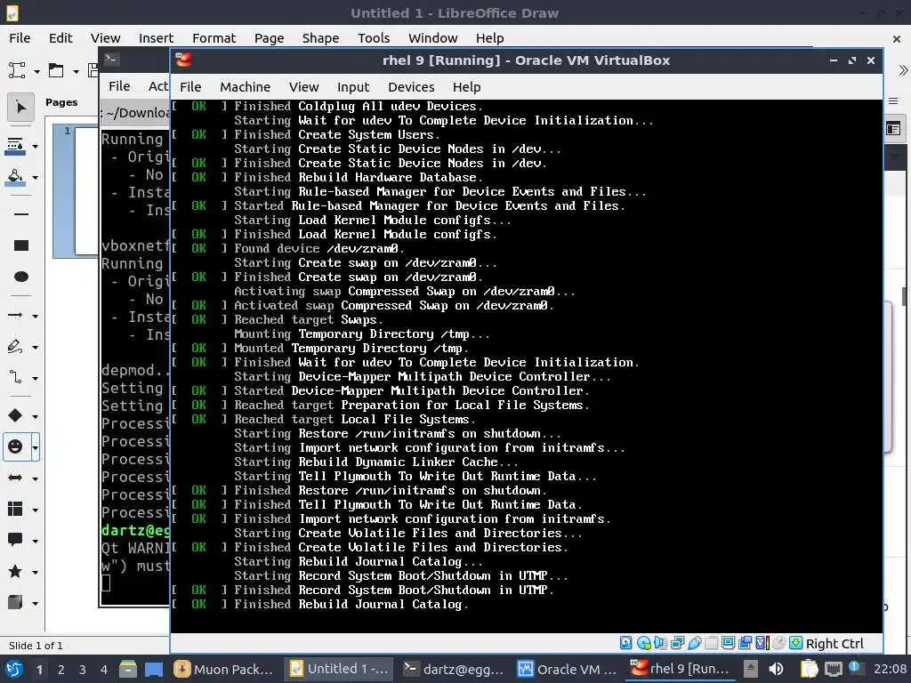Switch to virtual desktop 3
The image size is (911, 683).
[82, 670]
